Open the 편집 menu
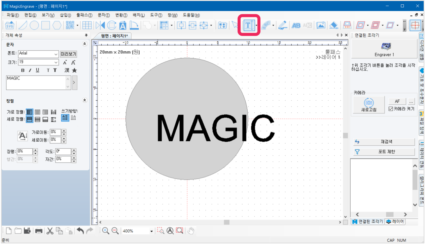425x244 pixels. (30, 15)
